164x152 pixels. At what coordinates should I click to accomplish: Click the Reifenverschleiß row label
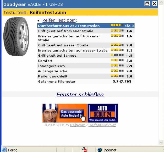[x=53, y=76]
